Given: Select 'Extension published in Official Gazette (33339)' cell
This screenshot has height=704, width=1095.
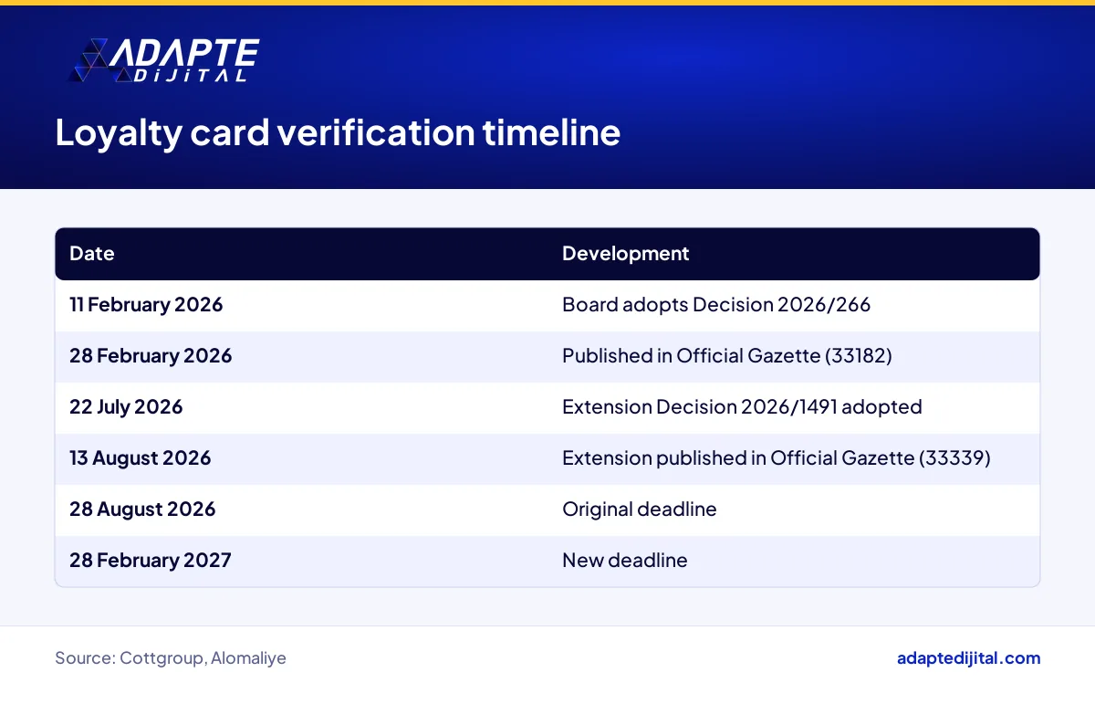Looking at the screenshot, I should 777,458.
